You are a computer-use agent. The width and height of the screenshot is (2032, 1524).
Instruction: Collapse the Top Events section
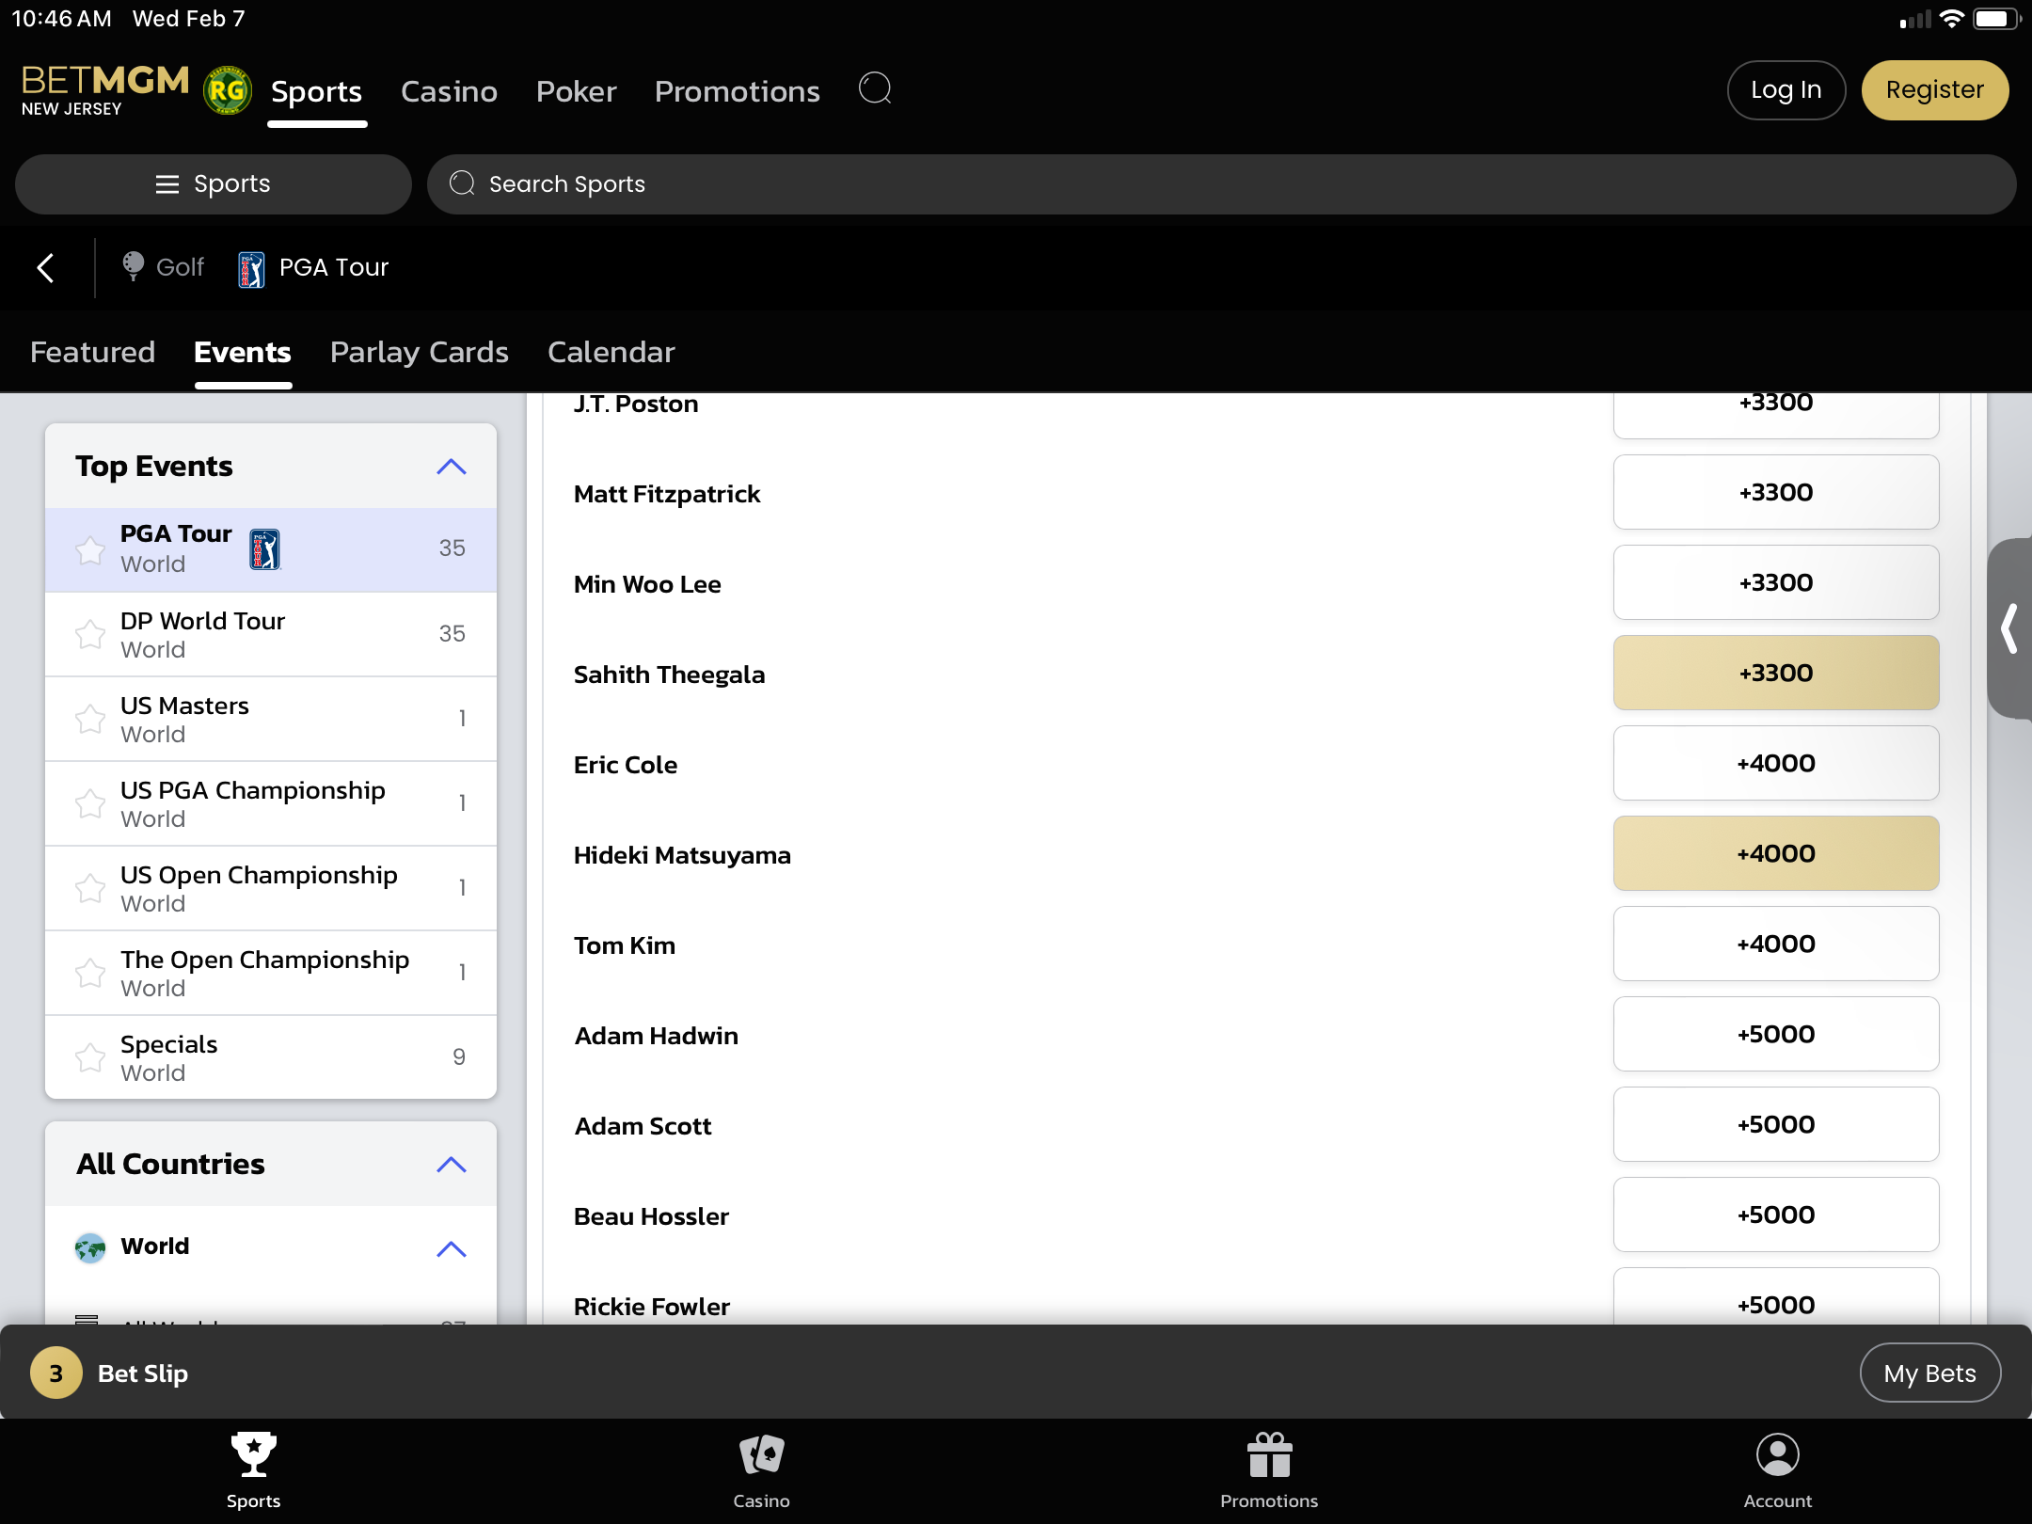(x=452, y=467)
